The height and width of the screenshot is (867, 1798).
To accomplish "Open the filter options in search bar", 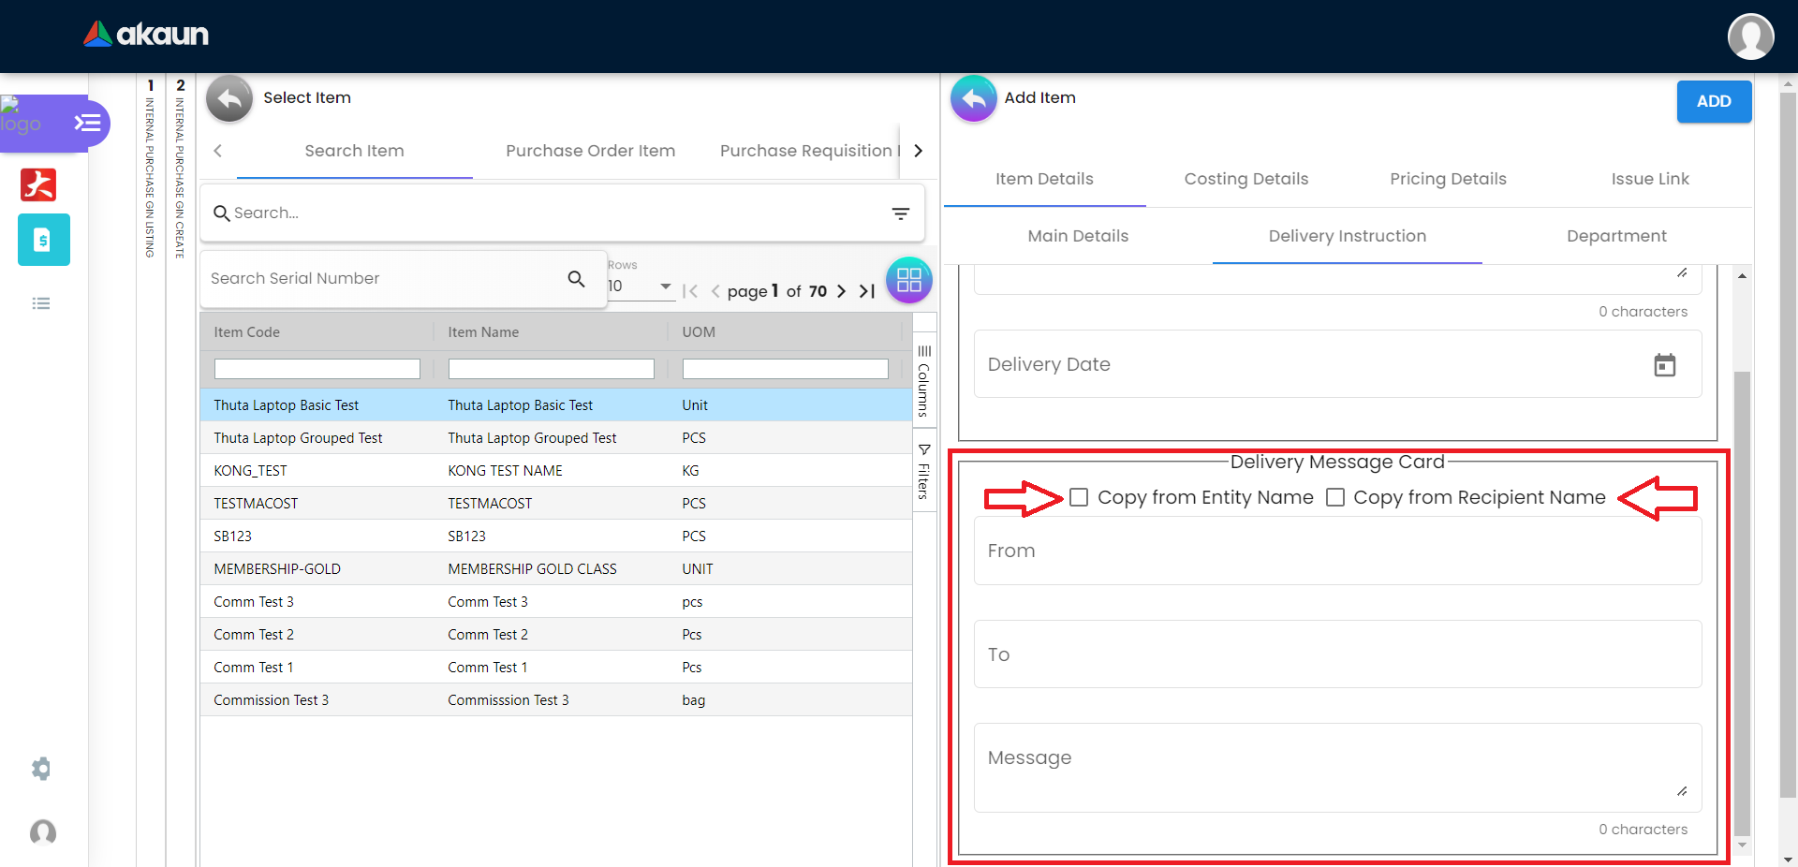I will coord(900,213).
